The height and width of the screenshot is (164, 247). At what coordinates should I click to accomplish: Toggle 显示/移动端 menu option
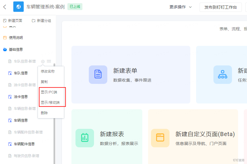coord(50,103)
